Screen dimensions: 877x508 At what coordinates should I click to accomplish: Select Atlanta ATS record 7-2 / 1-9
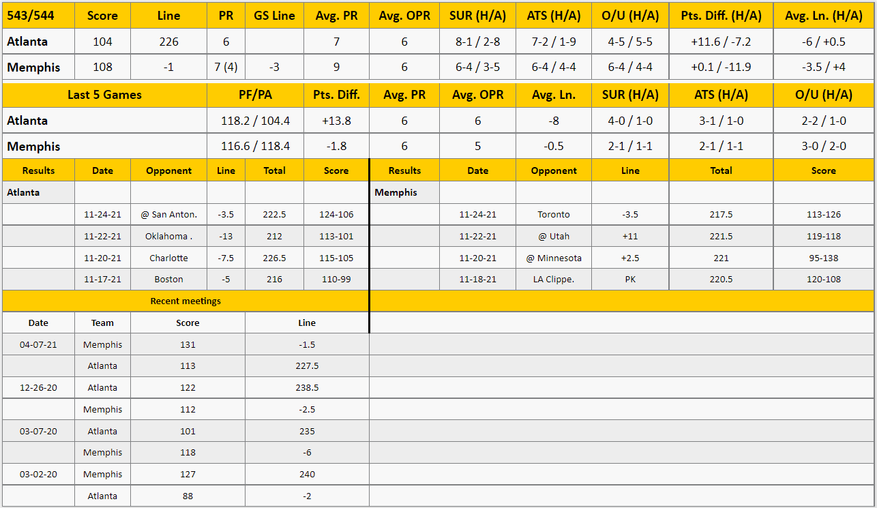coord(554,42)
